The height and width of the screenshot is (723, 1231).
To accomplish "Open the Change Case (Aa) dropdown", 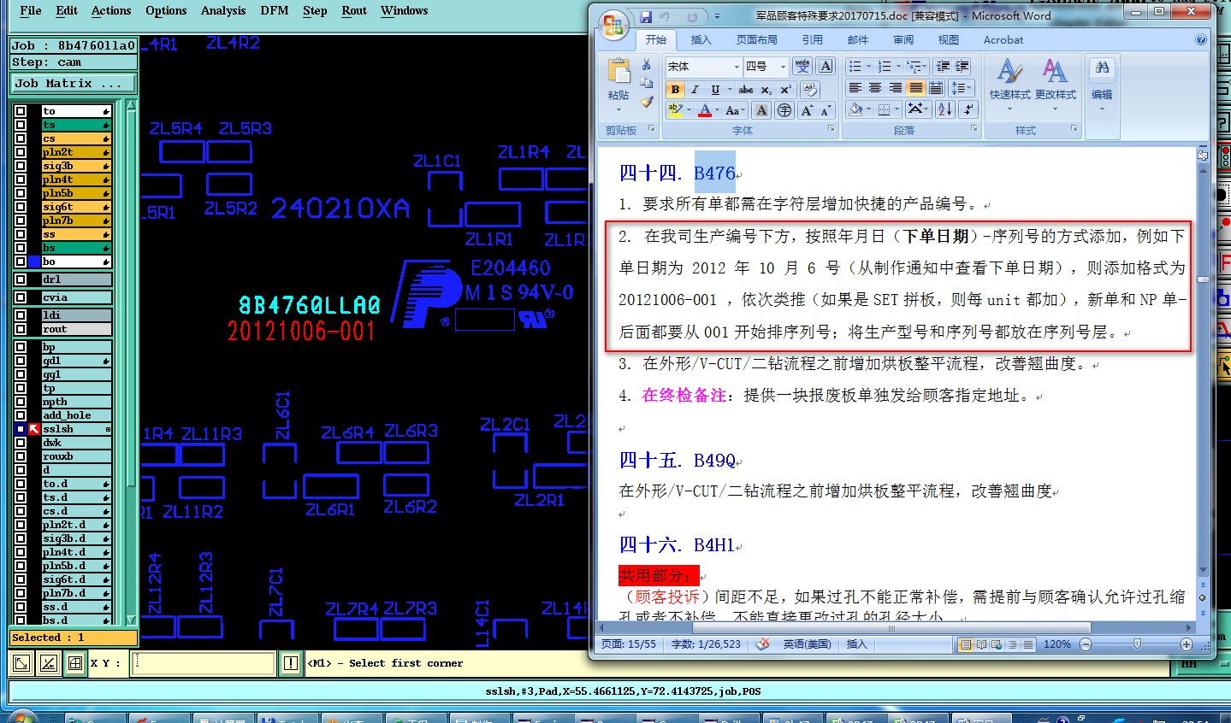I will tap(735, 110).
